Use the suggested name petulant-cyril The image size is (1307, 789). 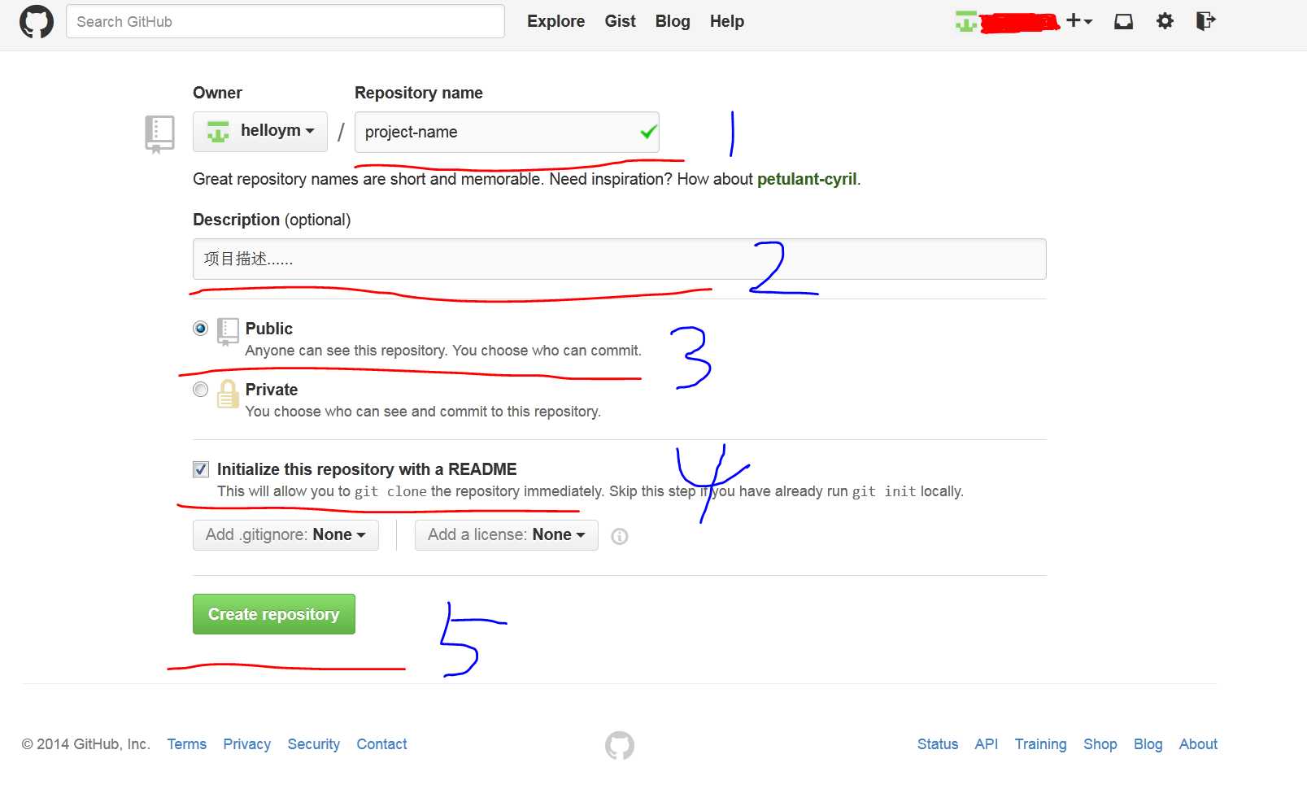[x=807, y=179]
